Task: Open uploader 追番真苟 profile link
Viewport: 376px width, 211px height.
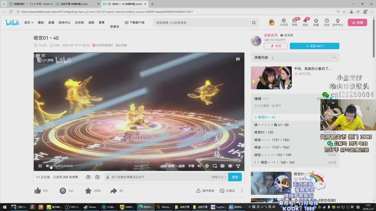Action: coord(271,35)
